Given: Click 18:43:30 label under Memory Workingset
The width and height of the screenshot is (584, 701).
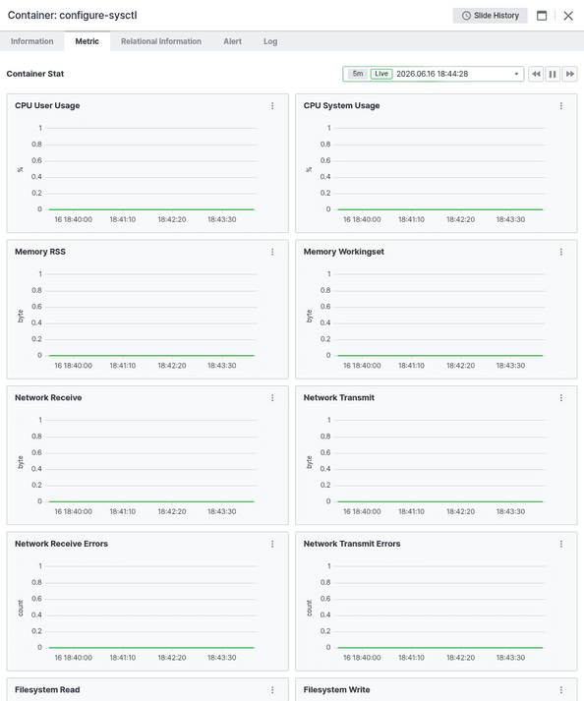Looking at the screenshot, I should coord(510,366).
